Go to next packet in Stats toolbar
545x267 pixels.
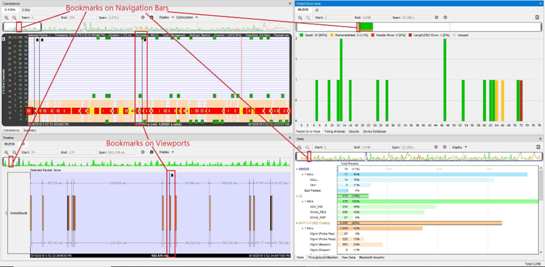point(444,147)
